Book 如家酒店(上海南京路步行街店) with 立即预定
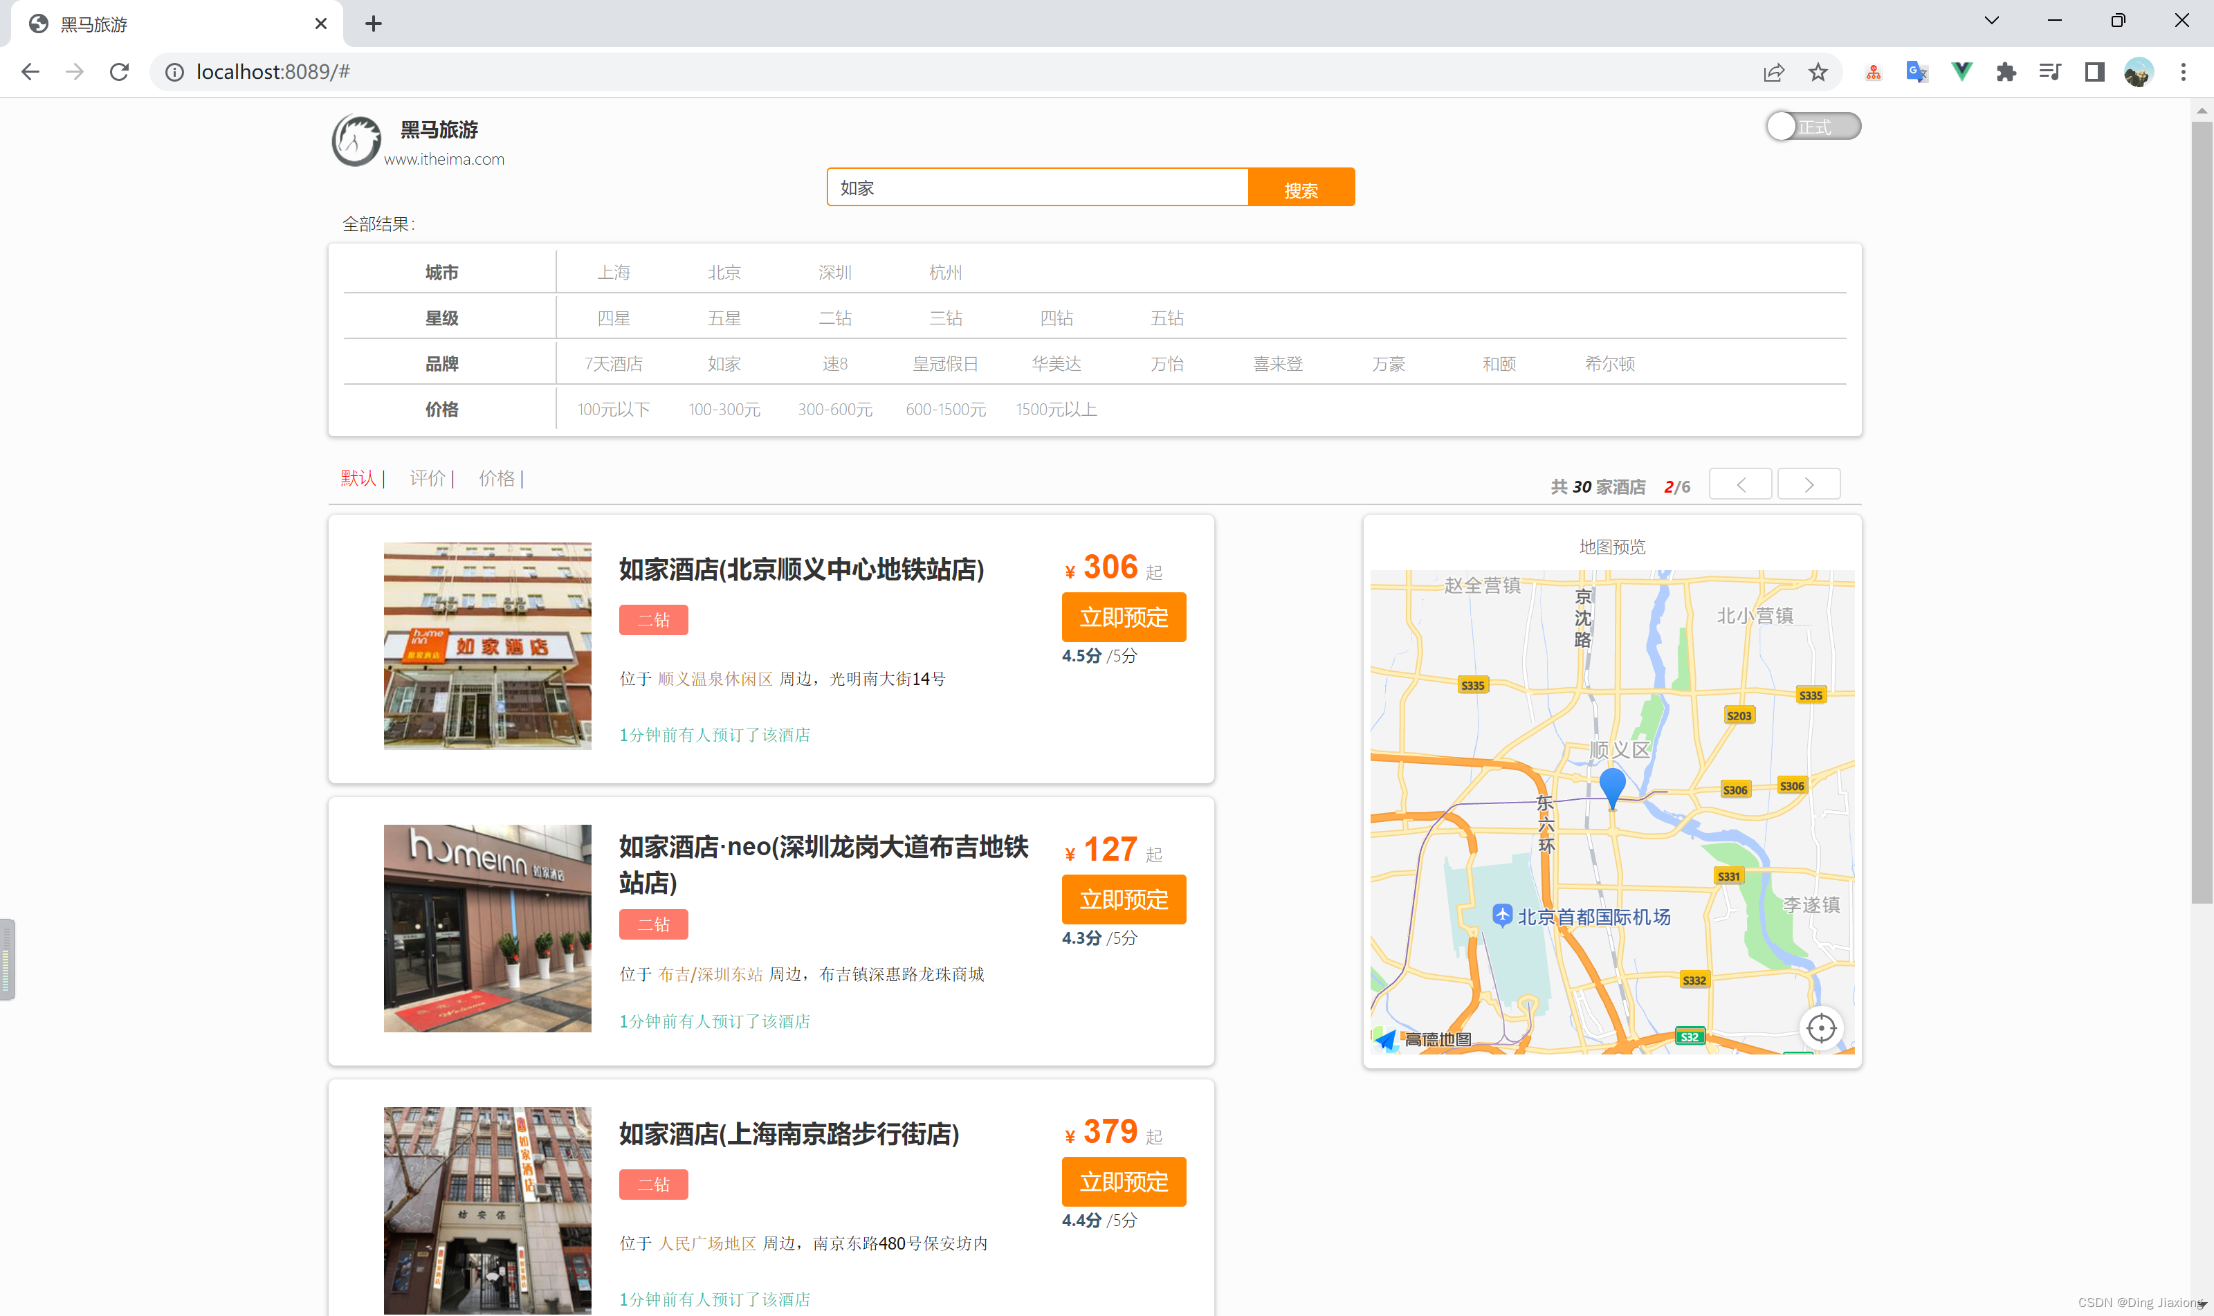 [x=1124, y=1182]
